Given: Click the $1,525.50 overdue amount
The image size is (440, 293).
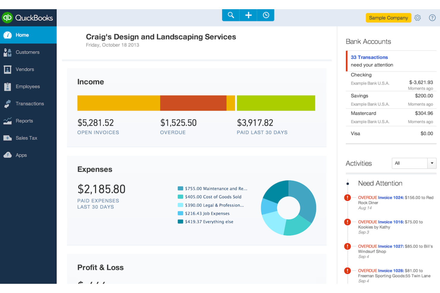Looking at the screenshot, I should pyautogui.click(x=178, y=123).
